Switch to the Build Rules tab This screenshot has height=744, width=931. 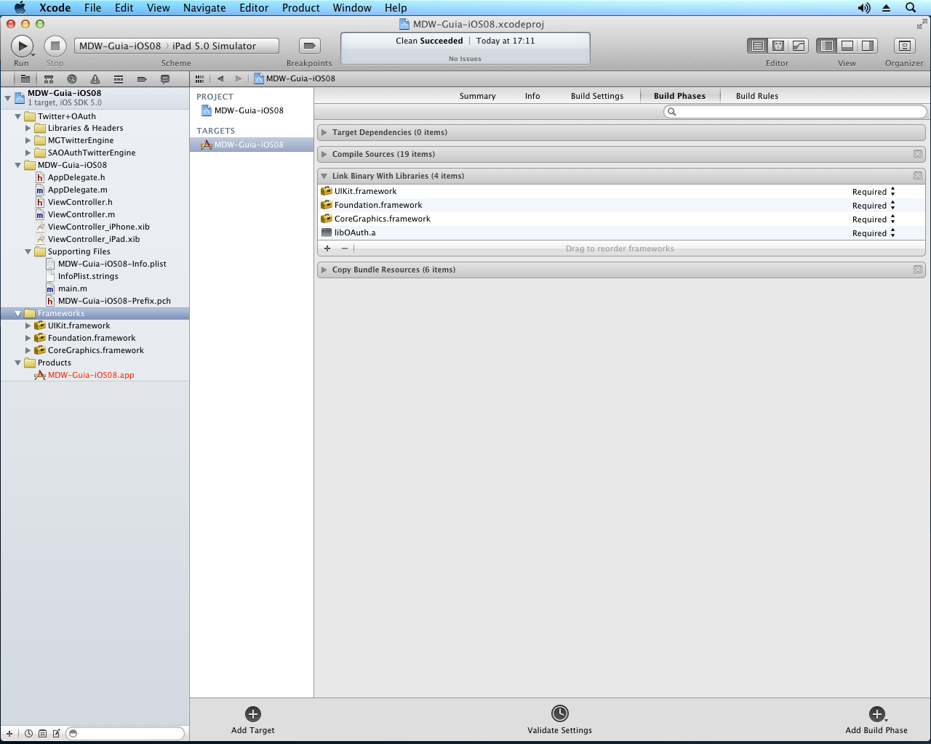757,96
